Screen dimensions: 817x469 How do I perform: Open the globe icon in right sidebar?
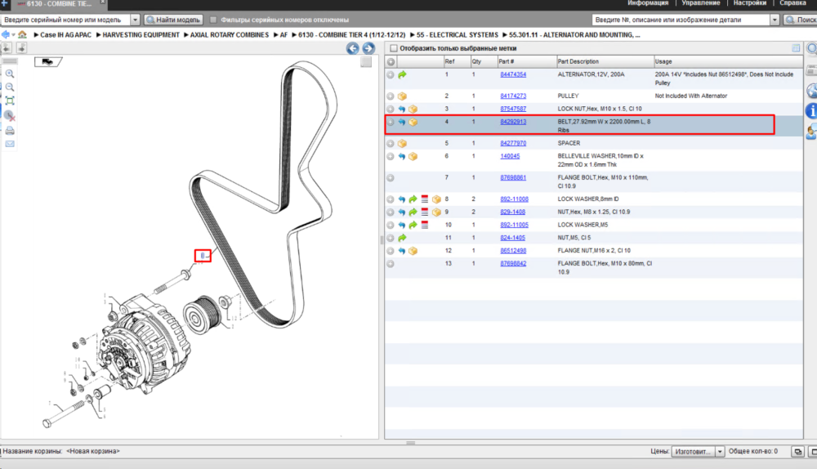(x=812, y=91)
